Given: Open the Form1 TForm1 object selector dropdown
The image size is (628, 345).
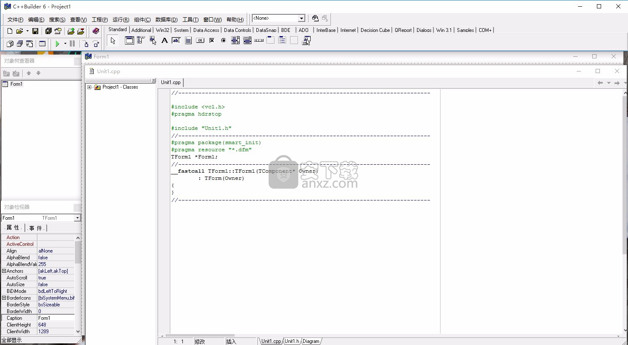Looking at the screenshot, I should coord(77,218).
